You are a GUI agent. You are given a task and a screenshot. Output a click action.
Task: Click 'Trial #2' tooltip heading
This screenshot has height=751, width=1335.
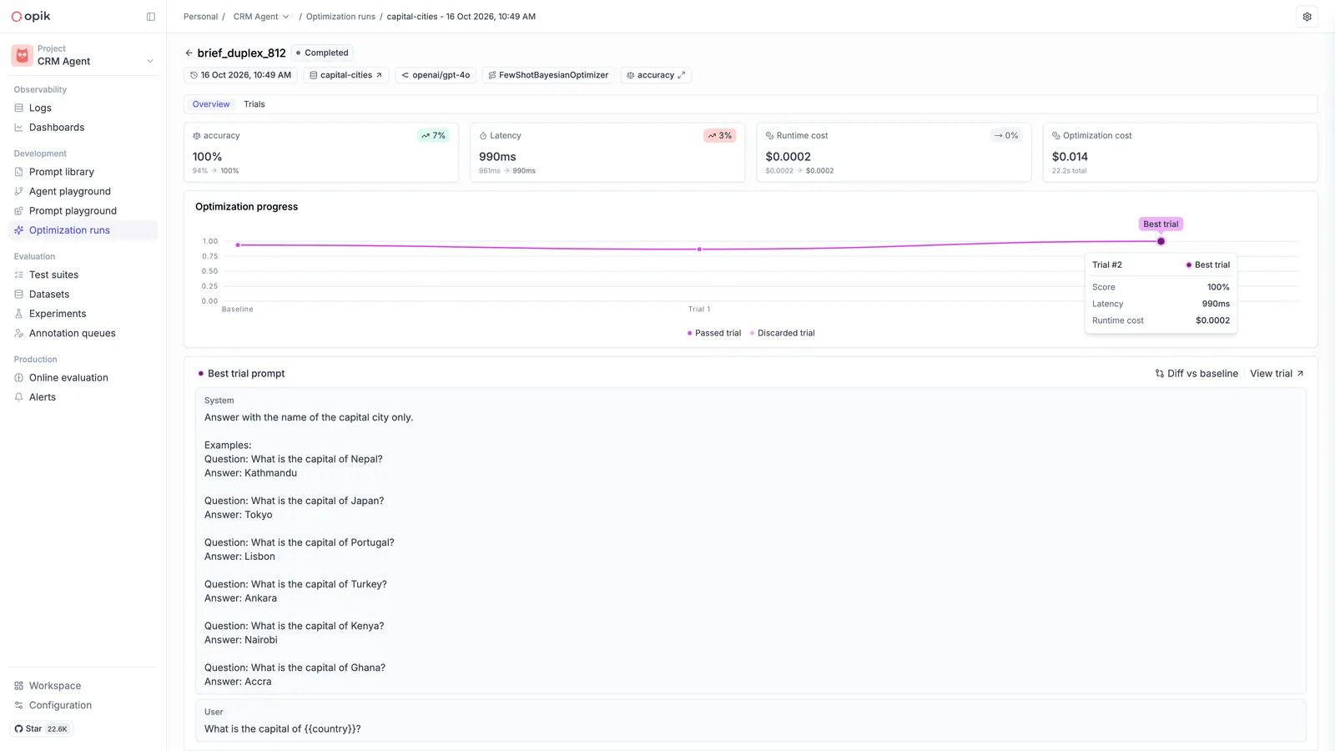(x=1107, y=265)
